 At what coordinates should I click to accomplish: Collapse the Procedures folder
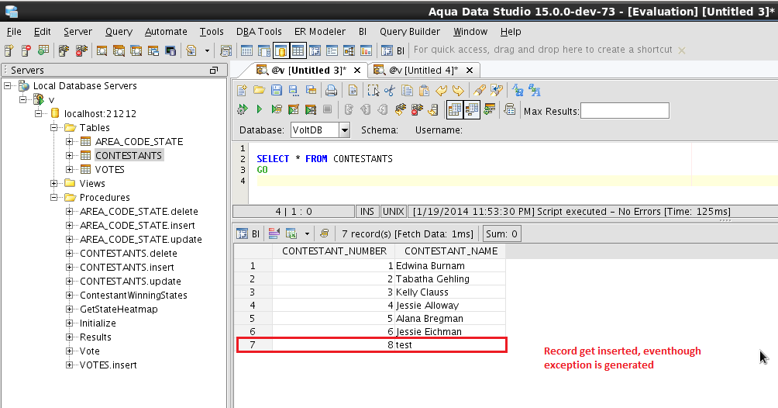point(54,197)
